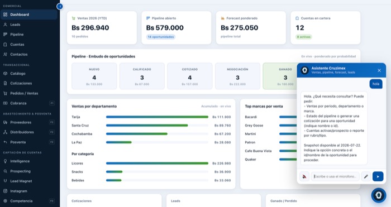Click the Snacks category label

click(77, 172)
